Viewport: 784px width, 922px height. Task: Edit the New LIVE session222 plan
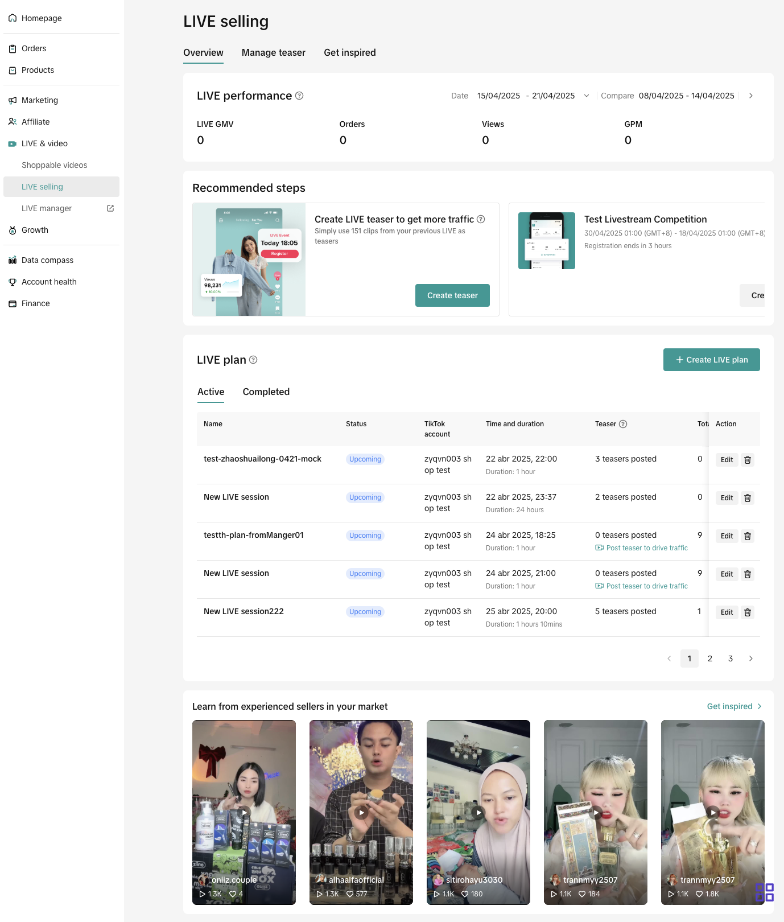tap(727, 612)
